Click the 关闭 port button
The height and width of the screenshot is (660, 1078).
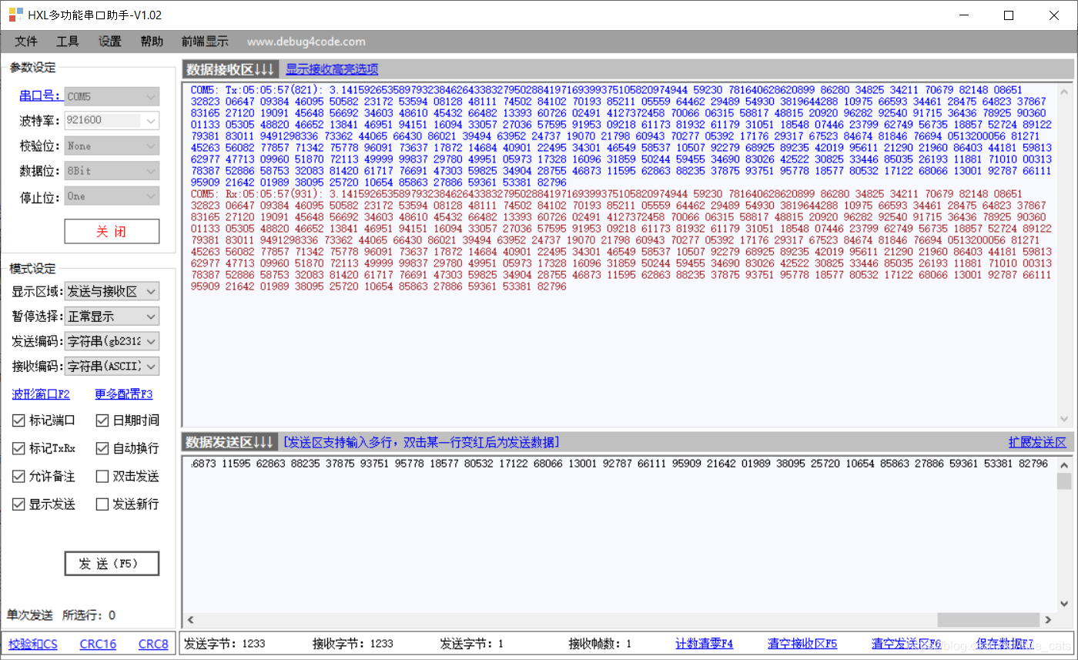[112, 231]
